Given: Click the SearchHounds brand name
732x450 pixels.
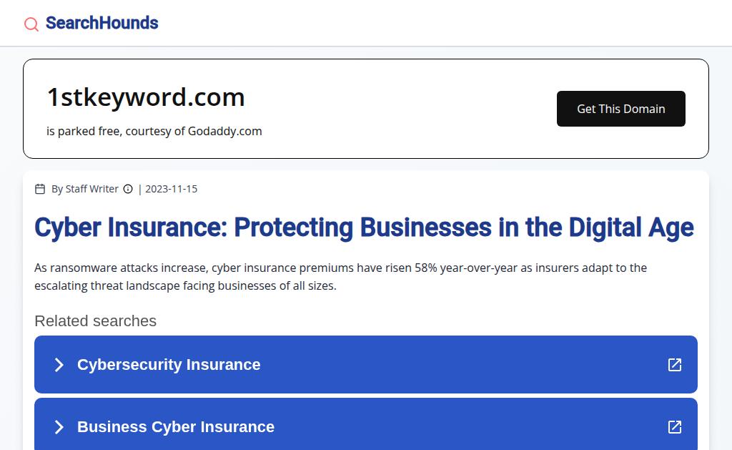Looking at the screenshot, I should coord(102,23).
